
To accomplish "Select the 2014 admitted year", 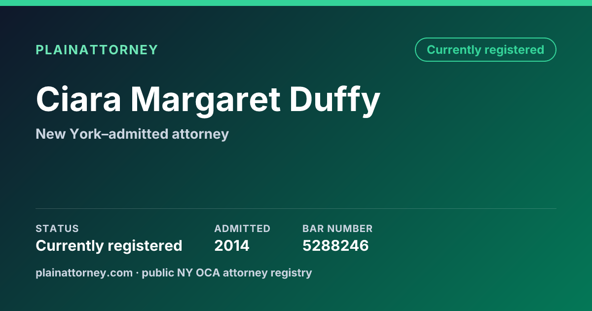I will [232, 245].
